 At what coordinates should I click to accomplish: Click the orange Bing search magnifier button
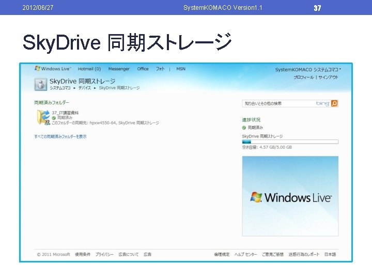[334, 103]
